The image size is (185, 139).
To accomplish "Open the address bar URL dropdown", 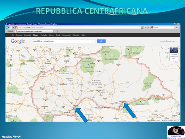I will coord(142,27).
